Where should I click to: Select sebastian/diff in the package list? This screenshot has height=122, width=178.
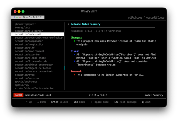pos(23,48)
